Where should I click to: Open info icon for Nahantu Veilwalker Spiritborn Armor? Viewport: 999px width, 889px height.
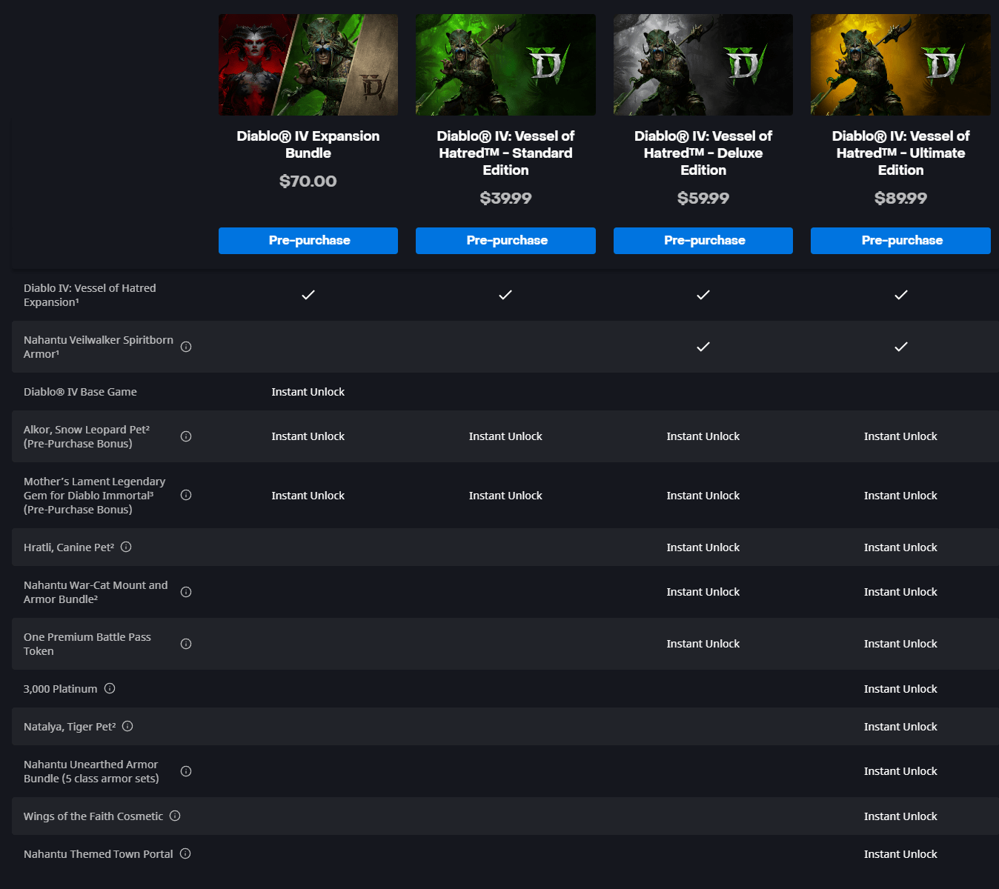coord(186,347)
